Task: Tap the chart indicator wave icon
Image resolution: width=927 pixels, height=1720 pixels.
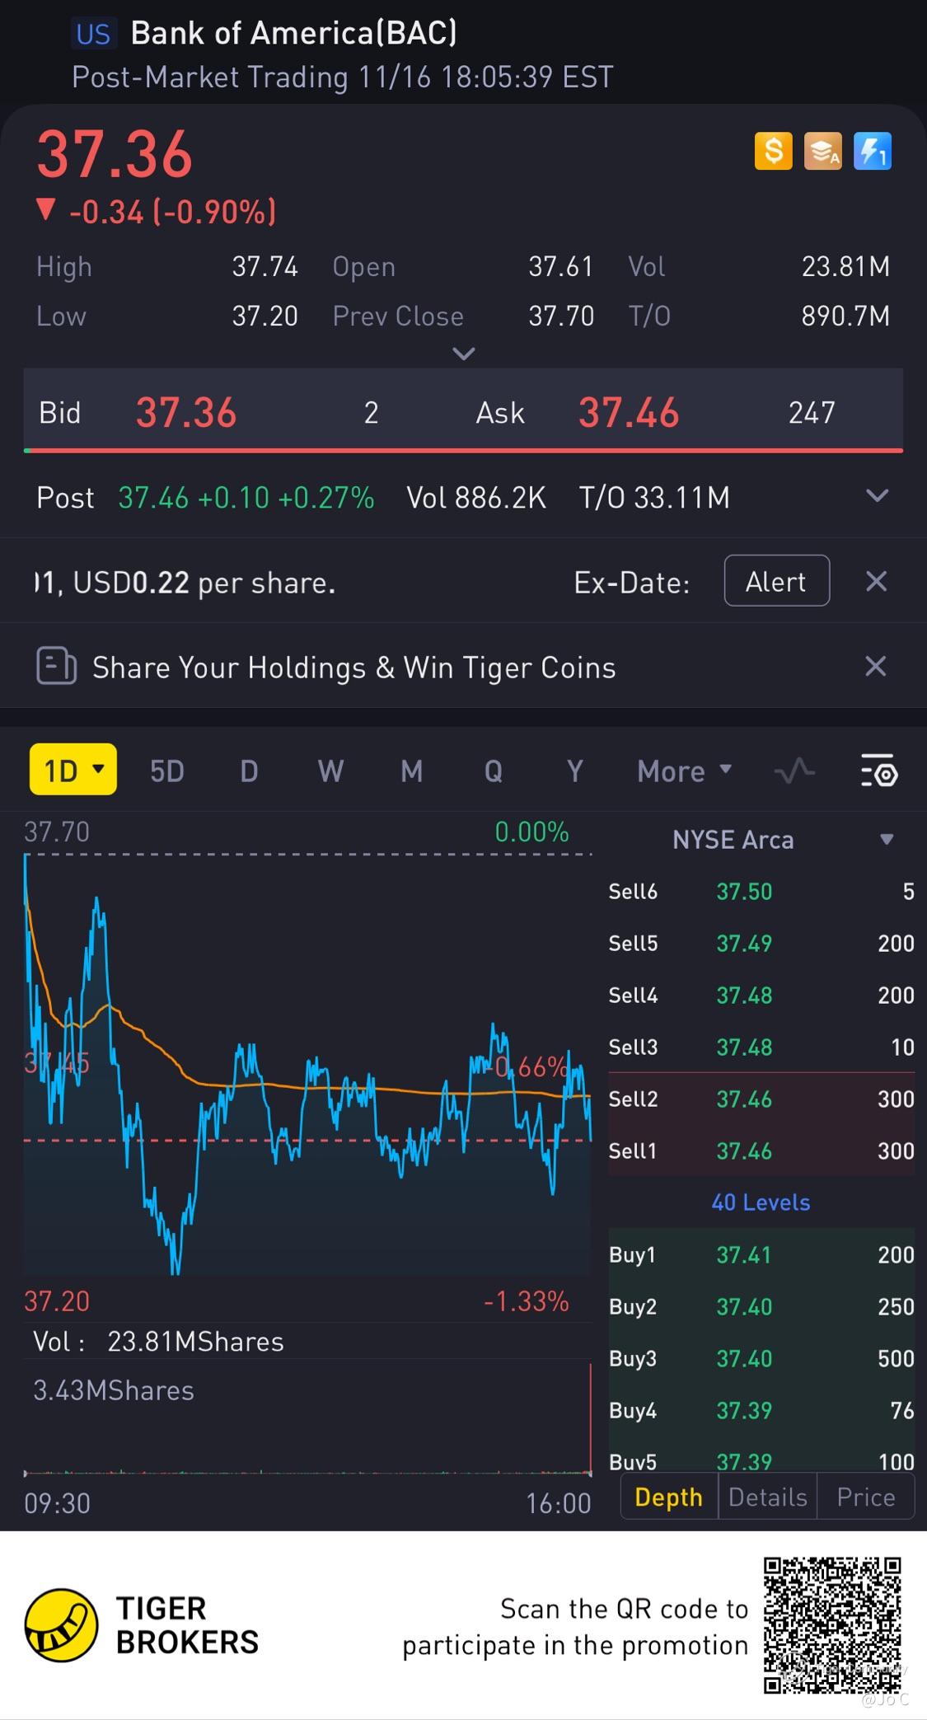Action: (794, 771)
